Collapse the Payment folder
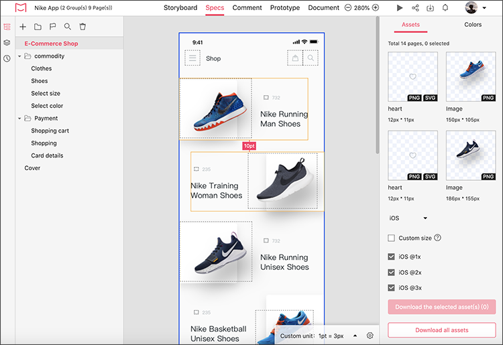503x345 pixels. tap(19, 119)
